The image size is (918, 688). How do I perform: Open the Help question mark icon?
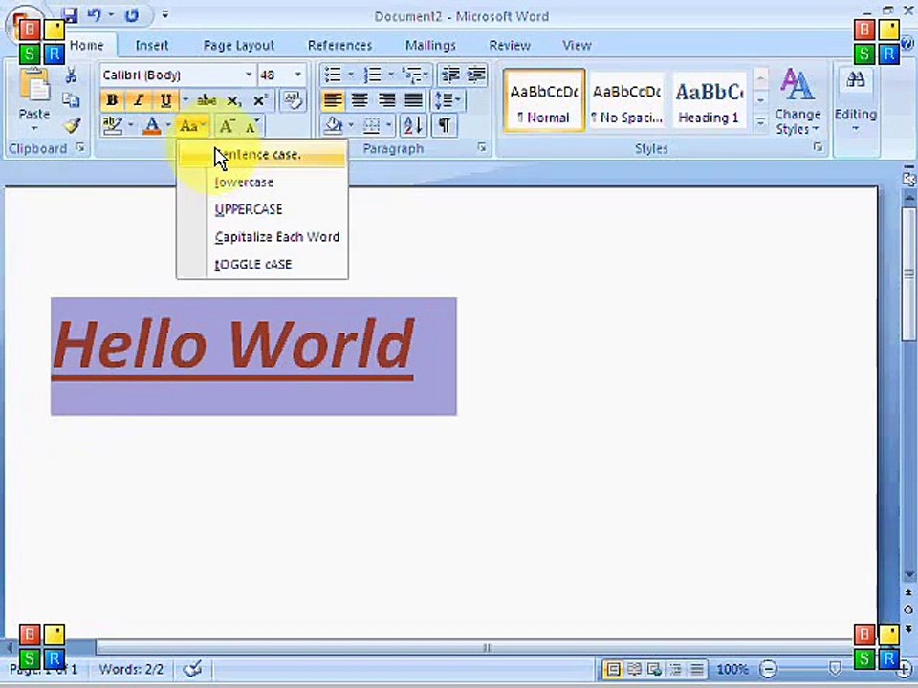click(x=908, y=43)
